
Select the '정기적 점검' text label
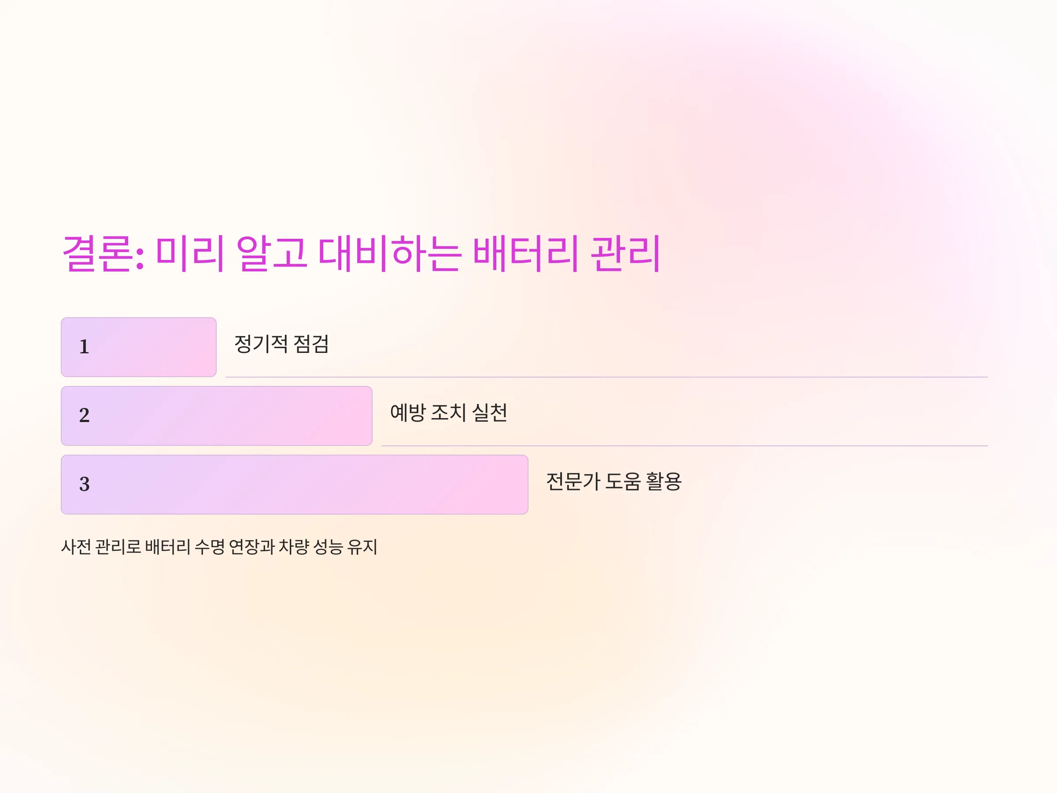[281, 344]
